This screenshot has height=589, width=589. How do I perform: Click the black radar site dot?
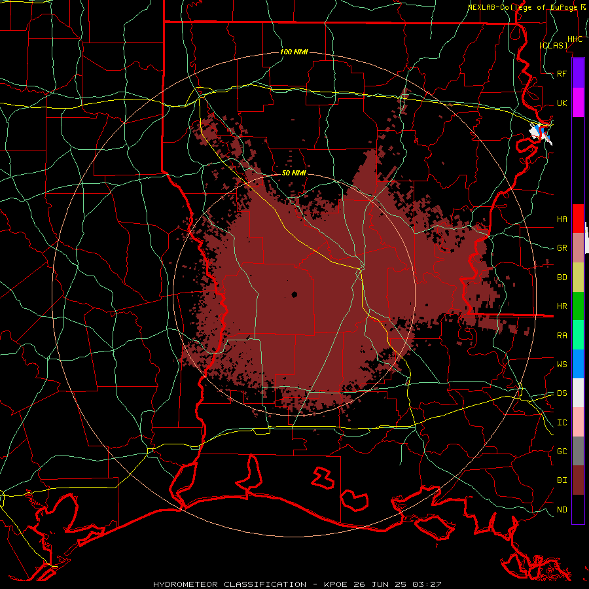point(294,294)
